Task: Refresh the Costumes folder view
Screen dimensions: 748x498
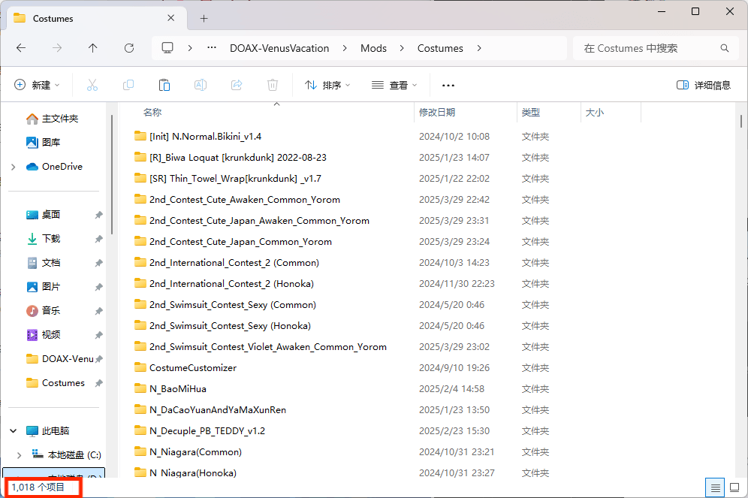Action: [129, 48]
